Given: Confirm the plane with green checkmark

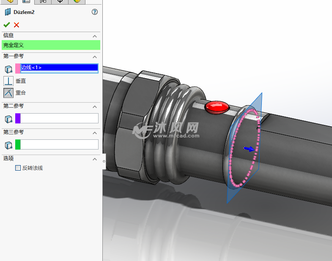Looking at the screenshot, I should pyautogui.click(x=7, y=25).
